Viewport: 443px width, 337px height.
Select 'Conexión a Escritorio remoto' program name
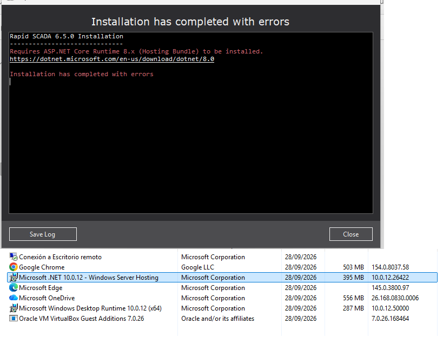click(60, 257)
